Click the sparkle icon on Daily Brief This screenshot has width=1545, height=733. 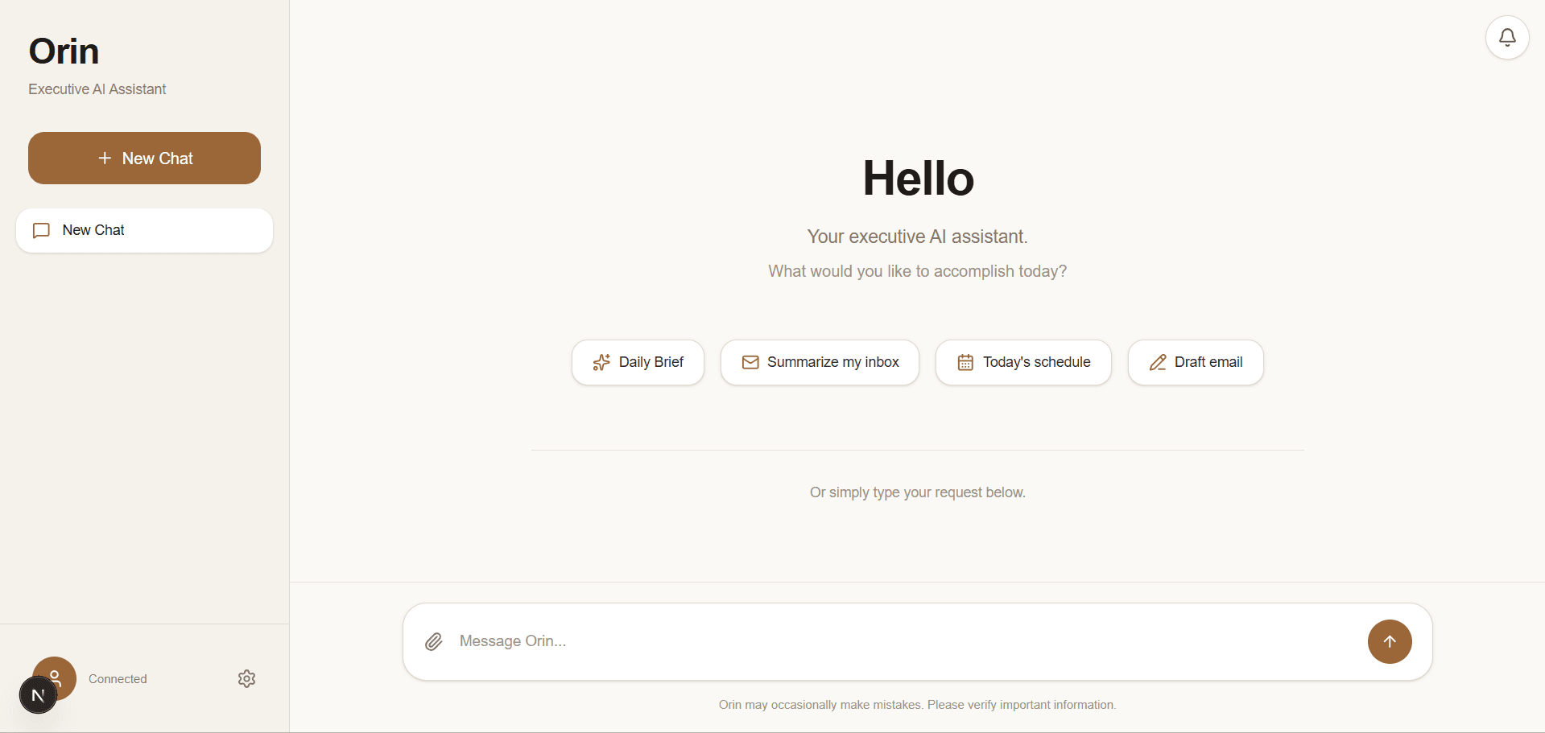pyautogui.click(x=601, y=363)
